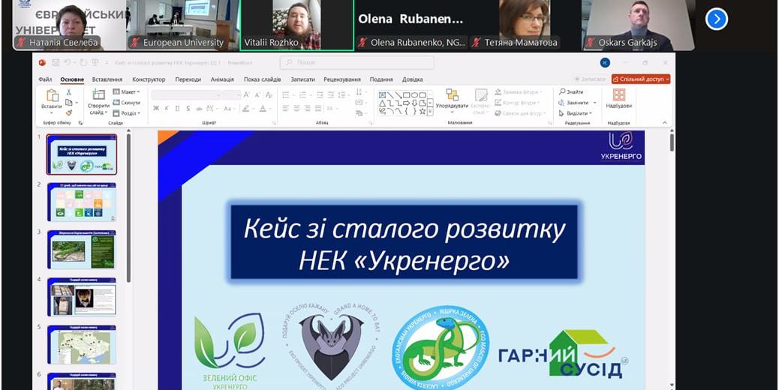Select slide 3 thumbnail
779x390 pixels.
point(82,250)
